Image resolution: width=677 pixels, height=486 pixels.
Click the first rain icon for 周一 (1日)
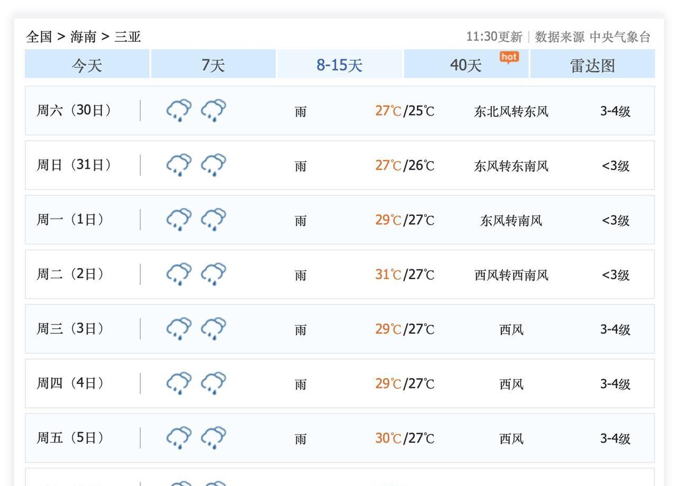pyautogui.click(x=179, y=219)
